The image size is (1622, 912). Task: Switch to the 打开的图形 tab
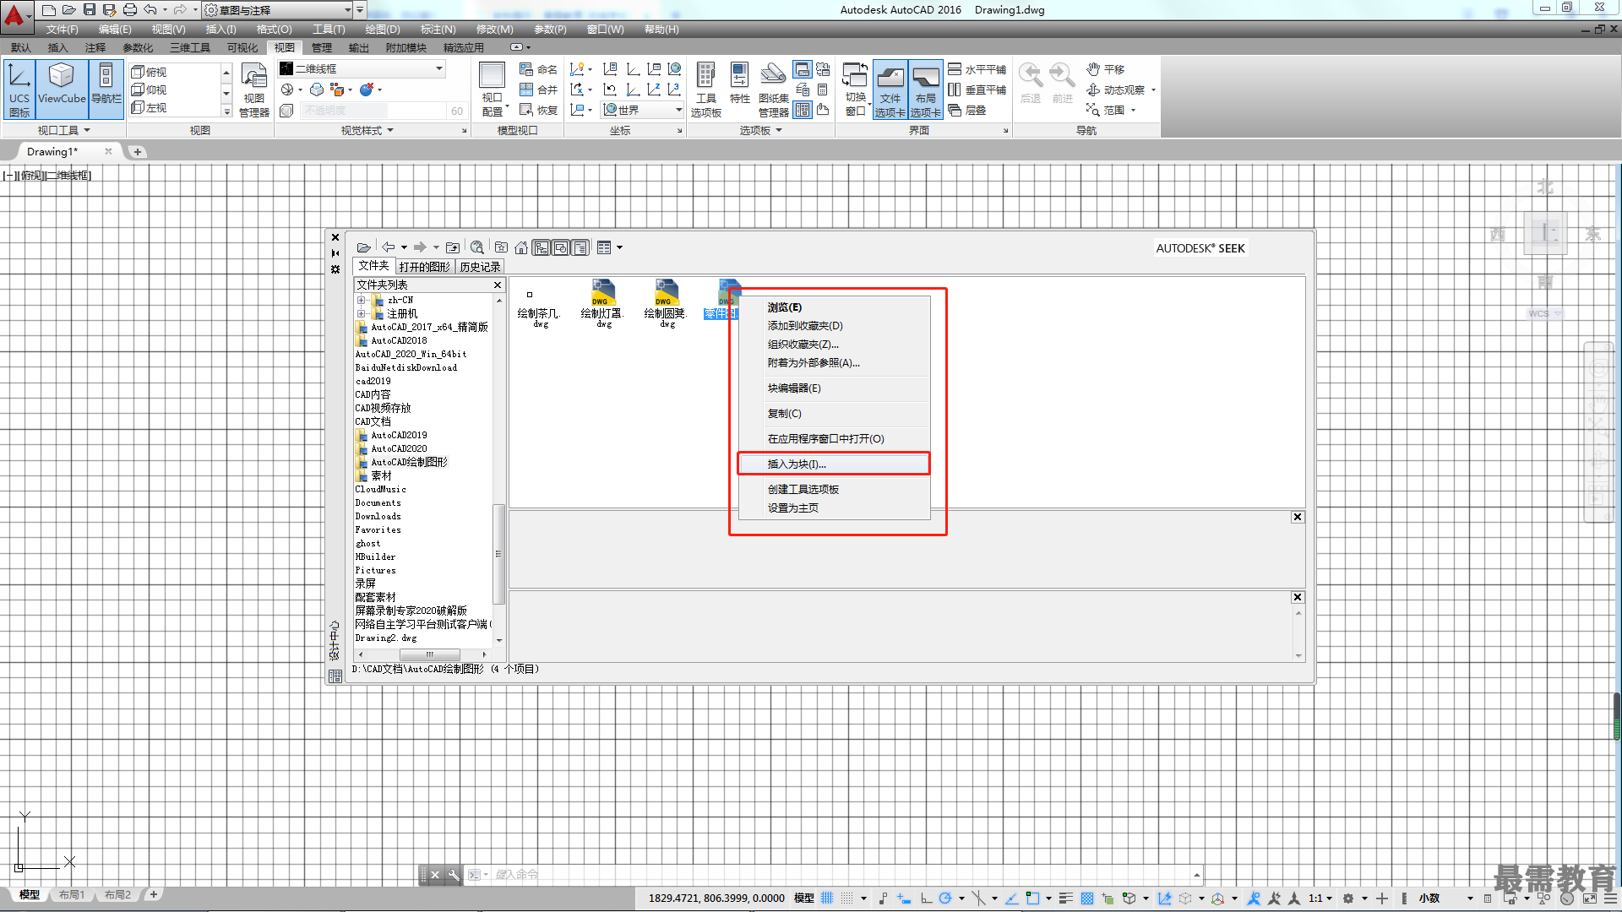click(x=424, y=267)
